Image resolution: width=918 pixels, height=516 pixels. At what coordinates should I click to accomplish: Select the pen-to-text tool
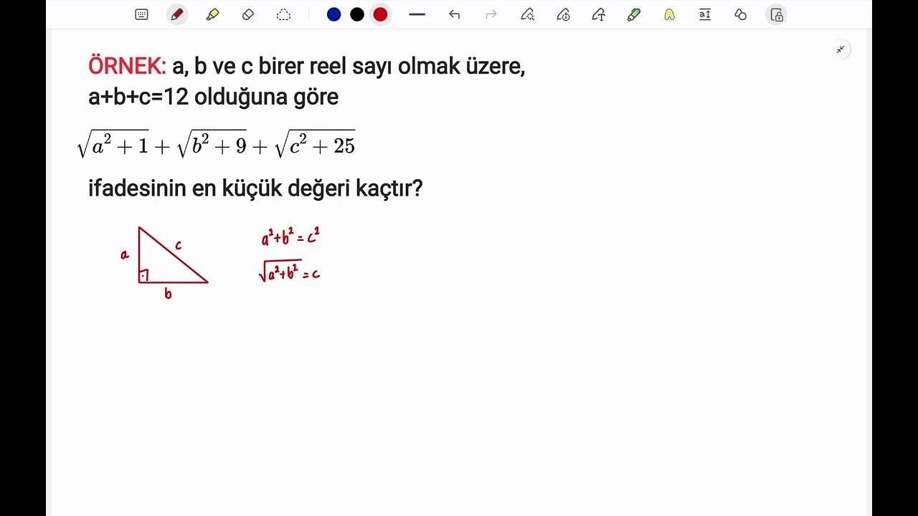(598, 14)
